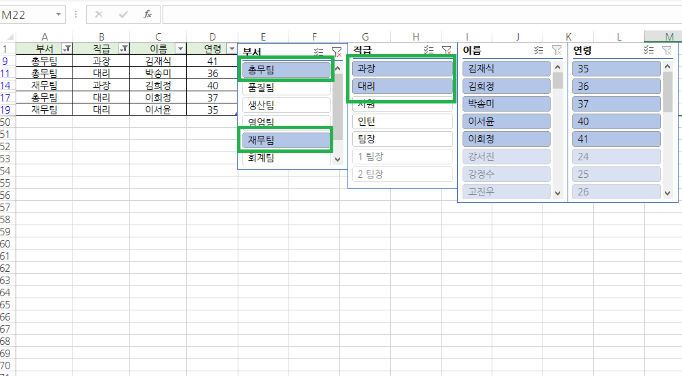682x376 pixels.
Task: Select age 35 in 연령 slicer
Action: pyautogui.click(x=616, y=68)
